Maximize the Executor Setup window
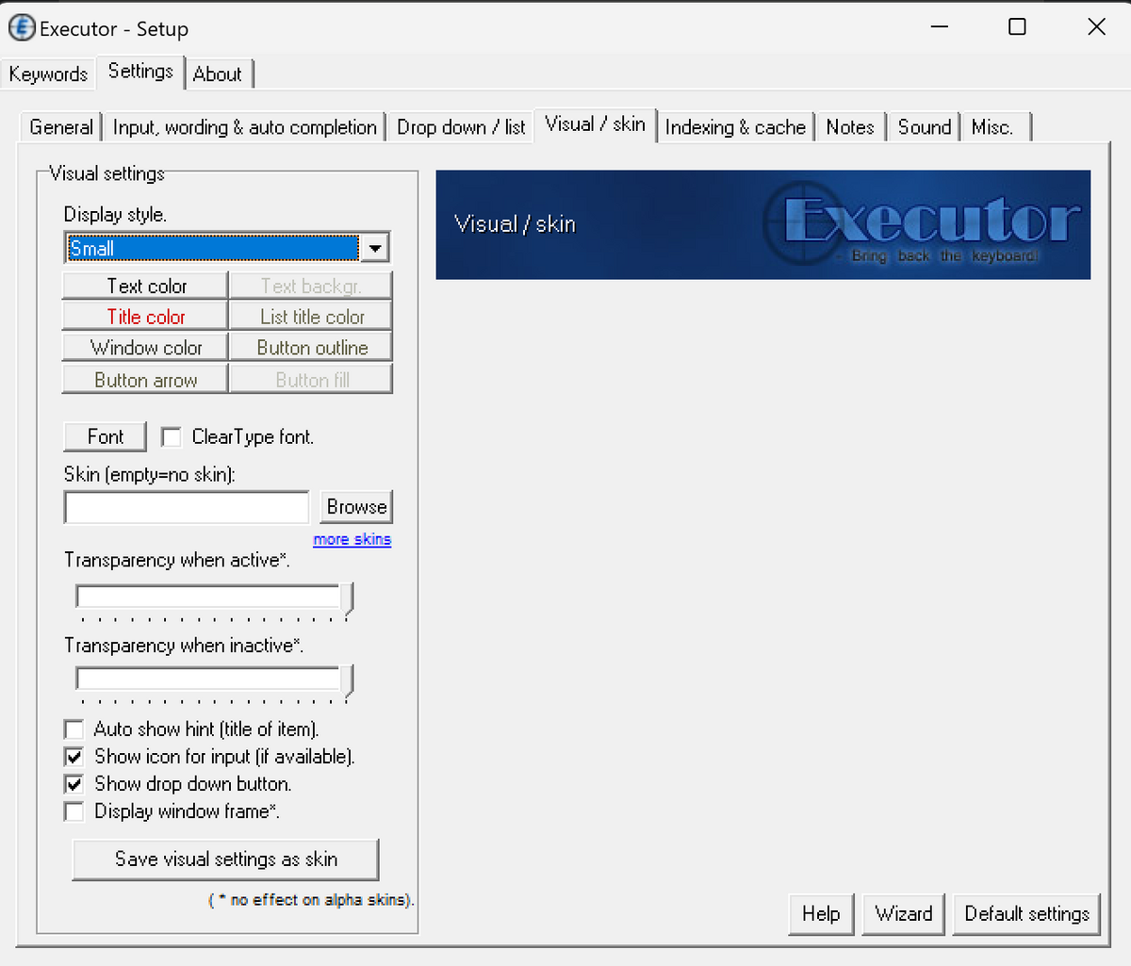This screenshot has height=966, width=1131. [x=1017, y=26]
